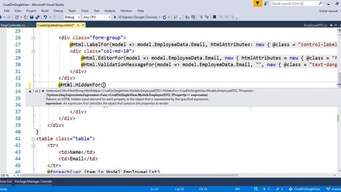The image size is (341, 192).
Task: Click the Quick Launch magnifier icon
Action: coord(321,4)
